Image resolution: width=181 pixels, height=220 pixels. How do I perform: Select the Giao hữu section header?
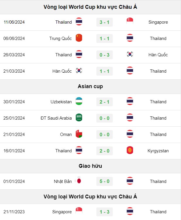(x=90, y=166)
